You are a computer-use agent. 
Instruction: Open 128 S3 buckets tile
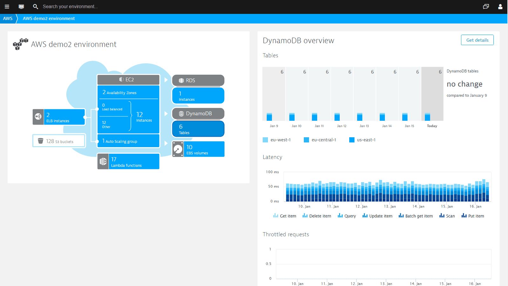point(59,141)
